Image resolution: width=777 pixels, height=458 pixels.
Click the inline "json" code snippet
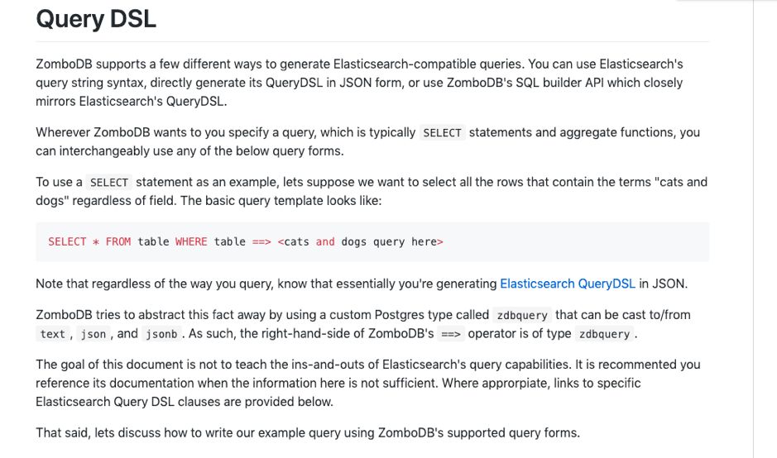(x=94, y=334)
